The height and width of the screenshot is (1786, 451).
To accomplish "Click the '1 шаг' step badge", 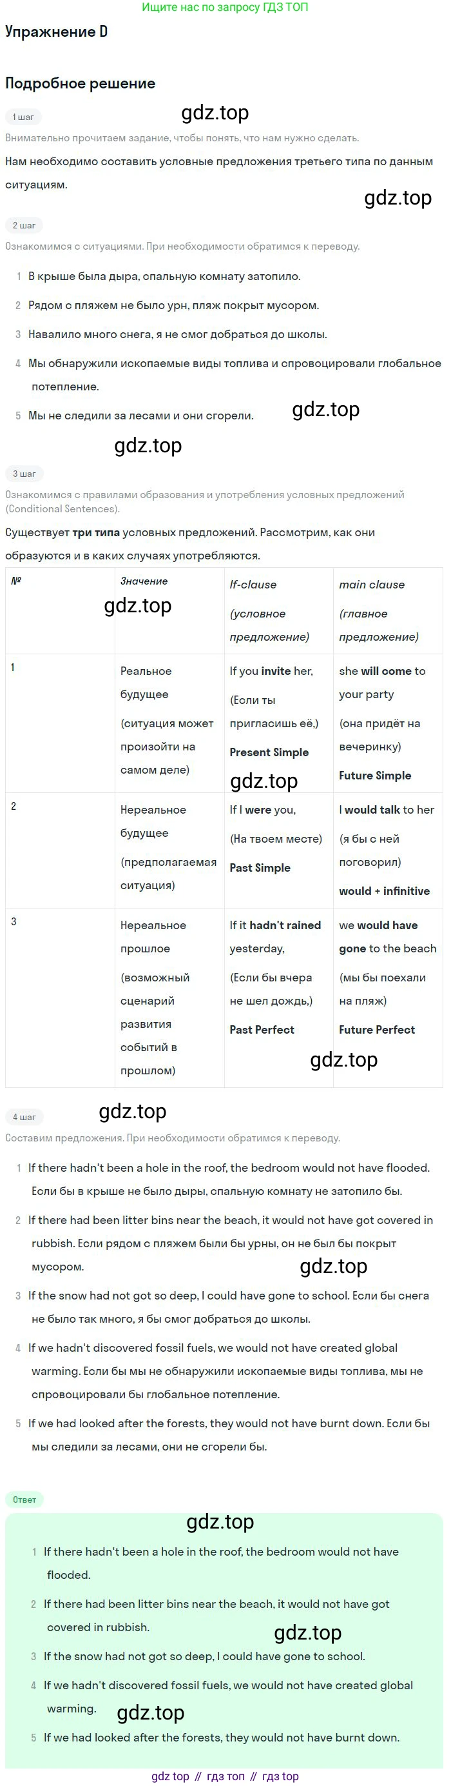I will (23, 117).
